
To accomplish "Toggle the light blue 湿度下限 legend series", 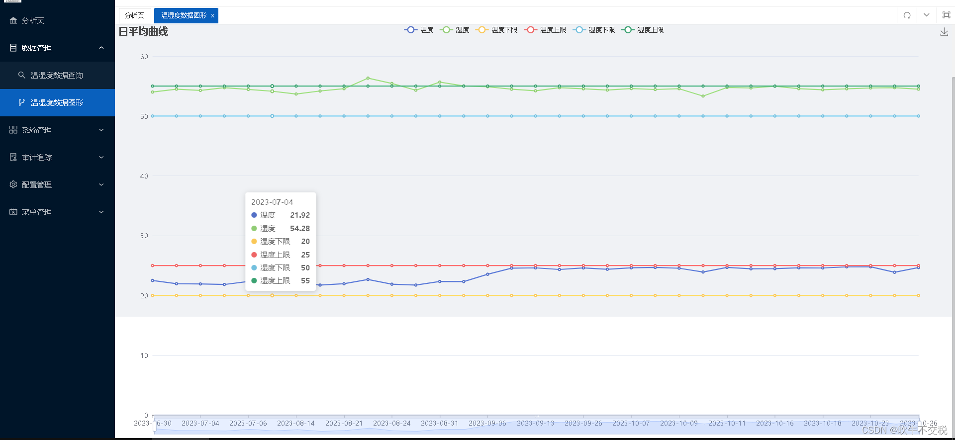I will pyautogui.click(x=593, y=30).
